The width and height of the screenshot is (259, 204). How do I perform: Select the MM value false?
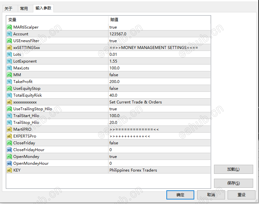pyautogui.click(x=114, y=75)
